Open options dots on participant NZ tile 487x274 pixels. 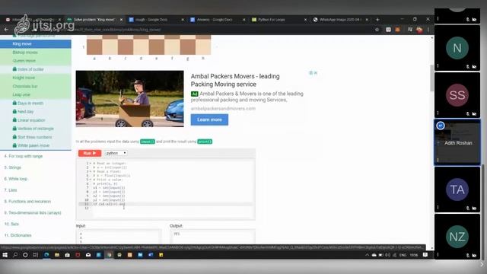click(x=438, y=255)
